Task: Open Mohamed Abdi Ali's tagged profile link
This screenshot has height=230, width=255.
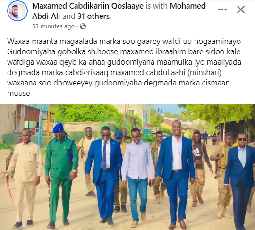Action: (x=119, y=11)
